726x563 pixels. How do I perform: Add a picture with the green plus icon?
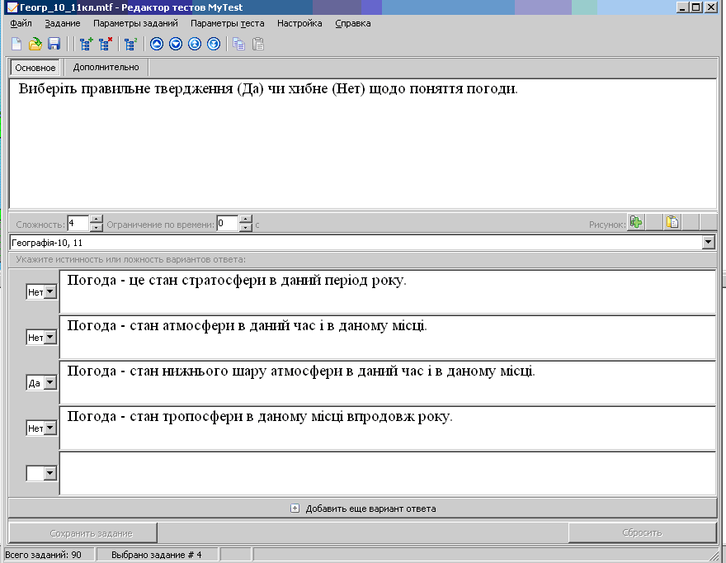pos(636,222)
